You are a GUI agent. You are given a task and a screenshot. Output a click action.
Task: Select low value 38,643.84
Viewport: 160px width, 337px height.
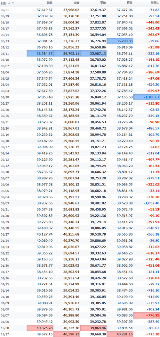[x=98, y=259]
